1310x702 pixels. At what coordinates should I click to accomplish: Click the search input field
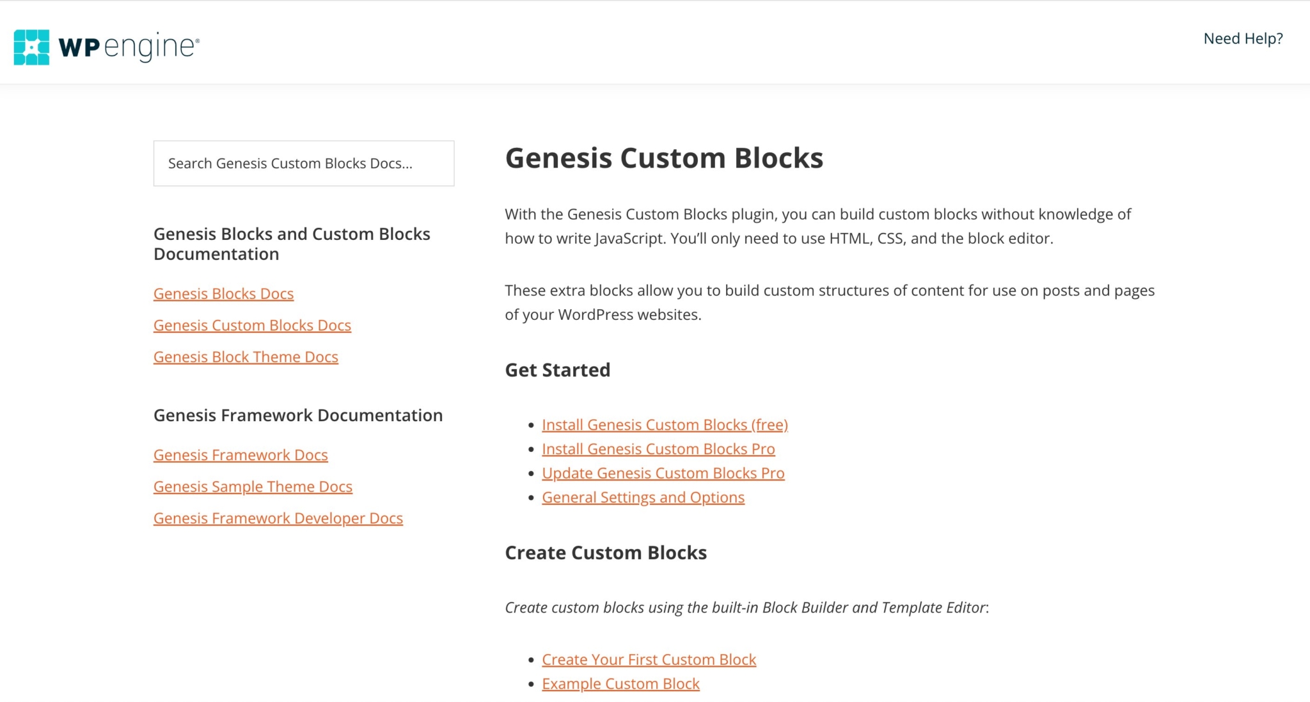[x=303, y=163]
